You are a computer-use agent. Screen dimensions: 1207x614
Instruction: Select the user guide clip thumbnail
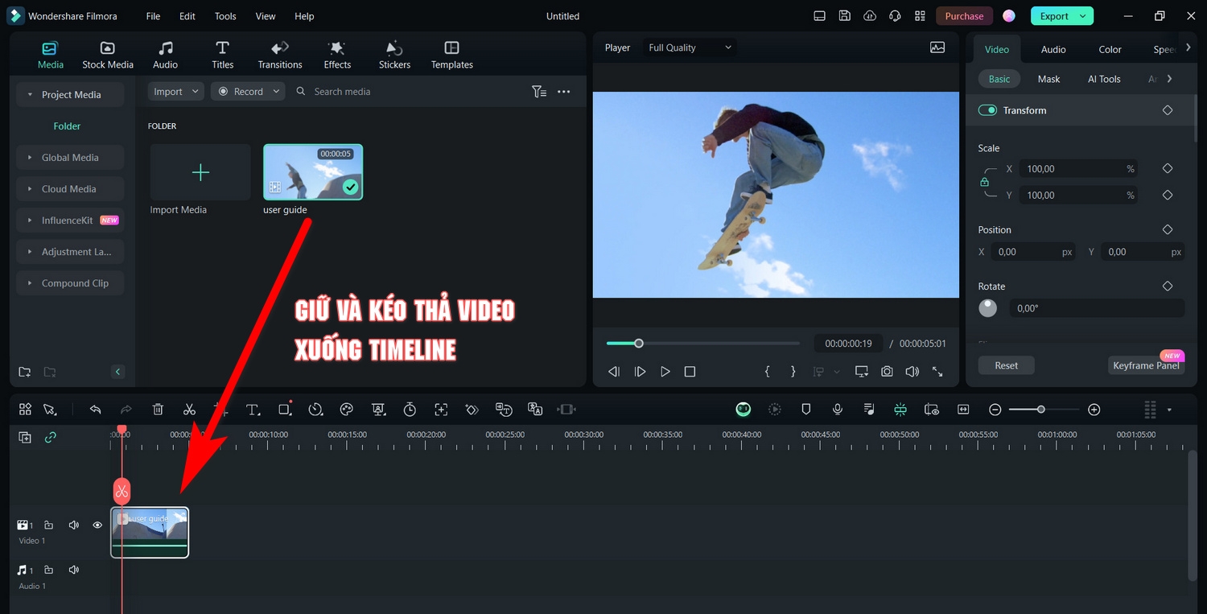click(313, 171)
